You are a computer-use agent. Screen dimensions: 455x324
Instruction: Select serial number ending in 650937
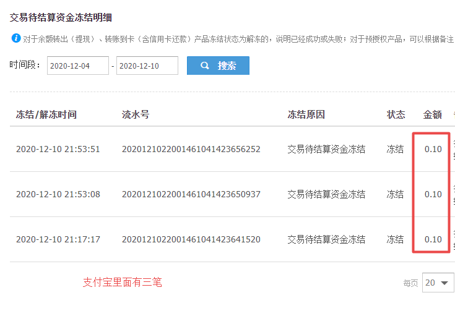(191, 194)
